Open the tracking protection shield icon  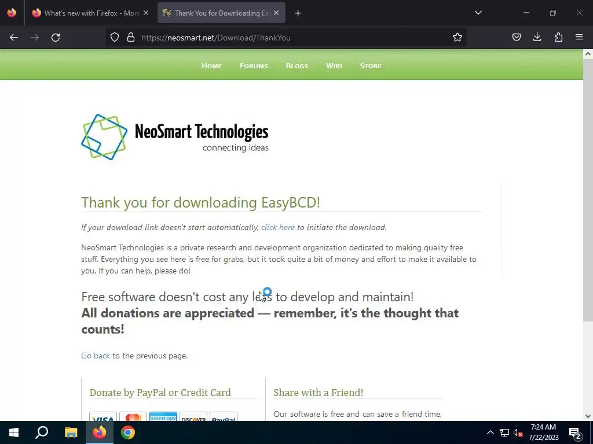[115, 38]
